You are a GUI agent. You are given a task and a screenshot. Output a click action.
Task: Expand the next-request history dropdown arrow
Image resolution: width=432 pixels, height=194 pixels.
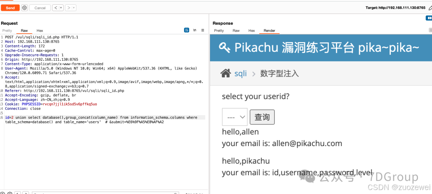(74, 8)
